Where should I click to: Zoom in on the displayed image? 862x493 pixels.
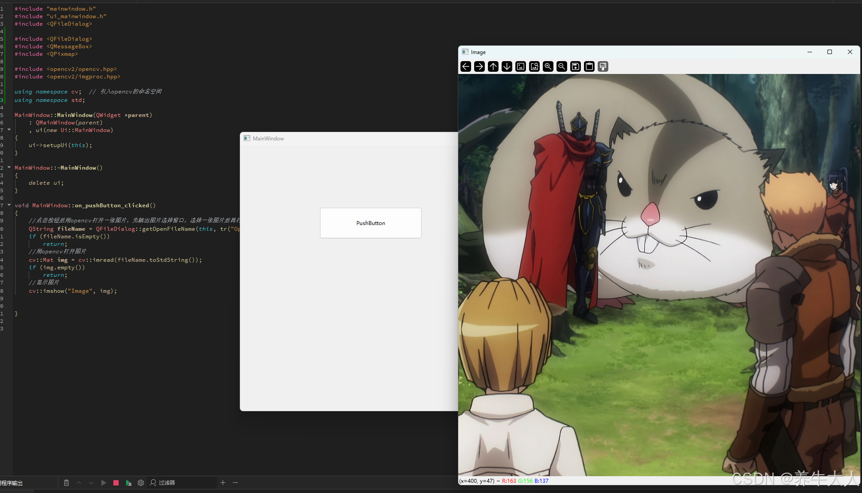click(548, 66)
